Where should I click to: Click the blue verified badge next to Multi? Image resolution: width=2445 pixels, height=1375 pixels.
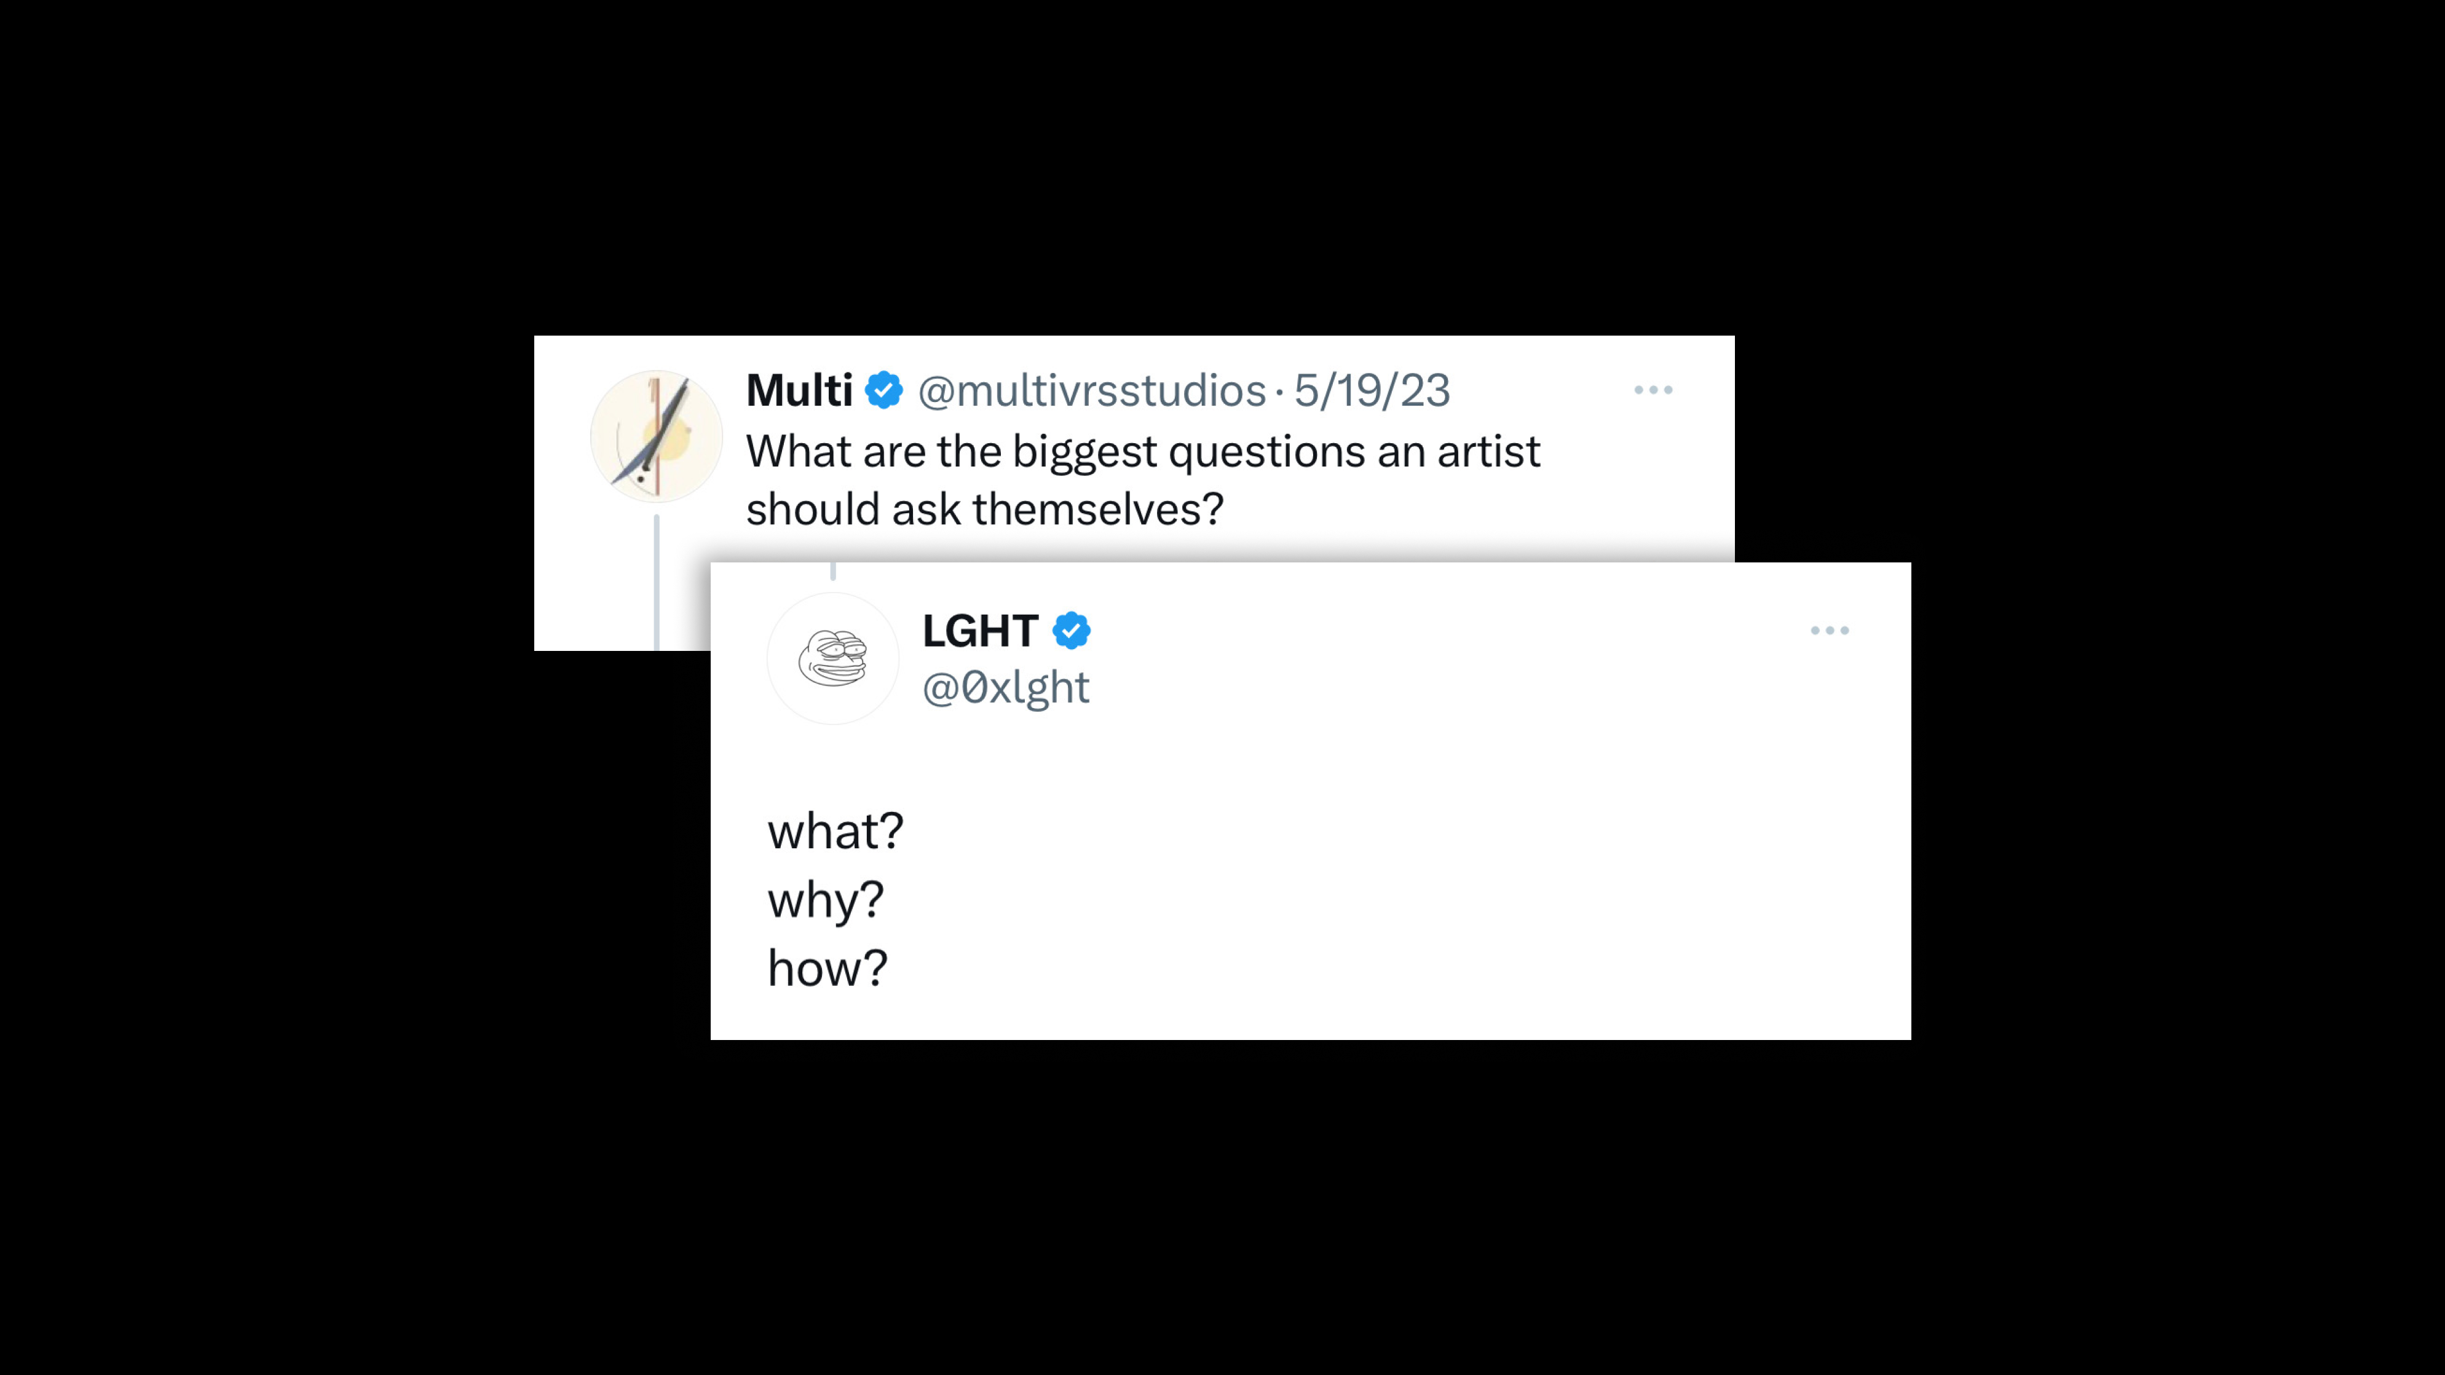click(x=883, y=390)
